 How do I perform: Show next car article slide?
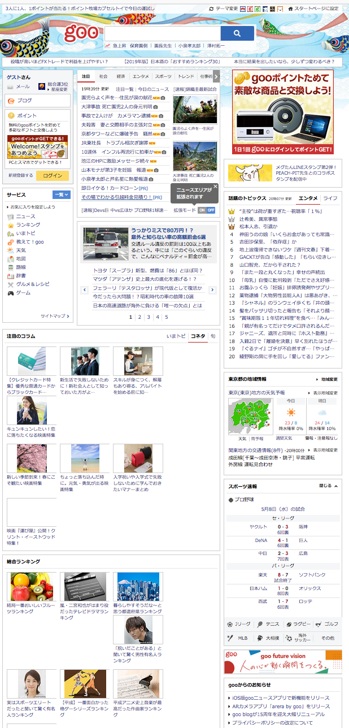(x=212, y=289)
